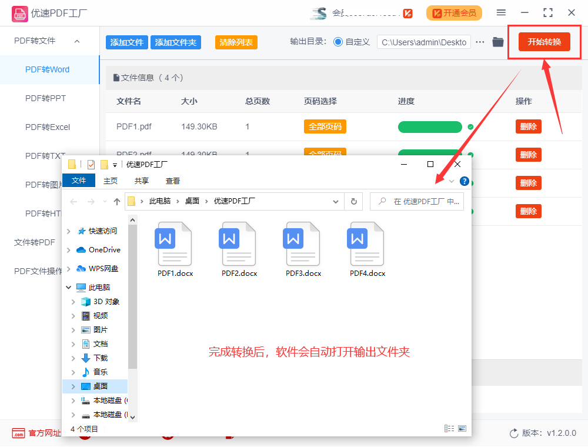Click 全部页码 for PDF1.pdf
Image resolution: width=588 pixels, height=447 pixels.
click(x=325, y=127)
